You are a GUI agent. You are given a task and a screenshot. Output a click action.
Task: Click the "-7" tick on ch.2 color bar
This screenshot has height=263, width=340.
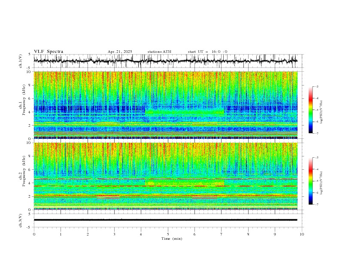(316, 205)
